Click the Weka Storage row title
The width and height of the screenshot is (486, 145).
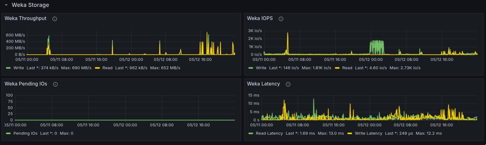30,5
